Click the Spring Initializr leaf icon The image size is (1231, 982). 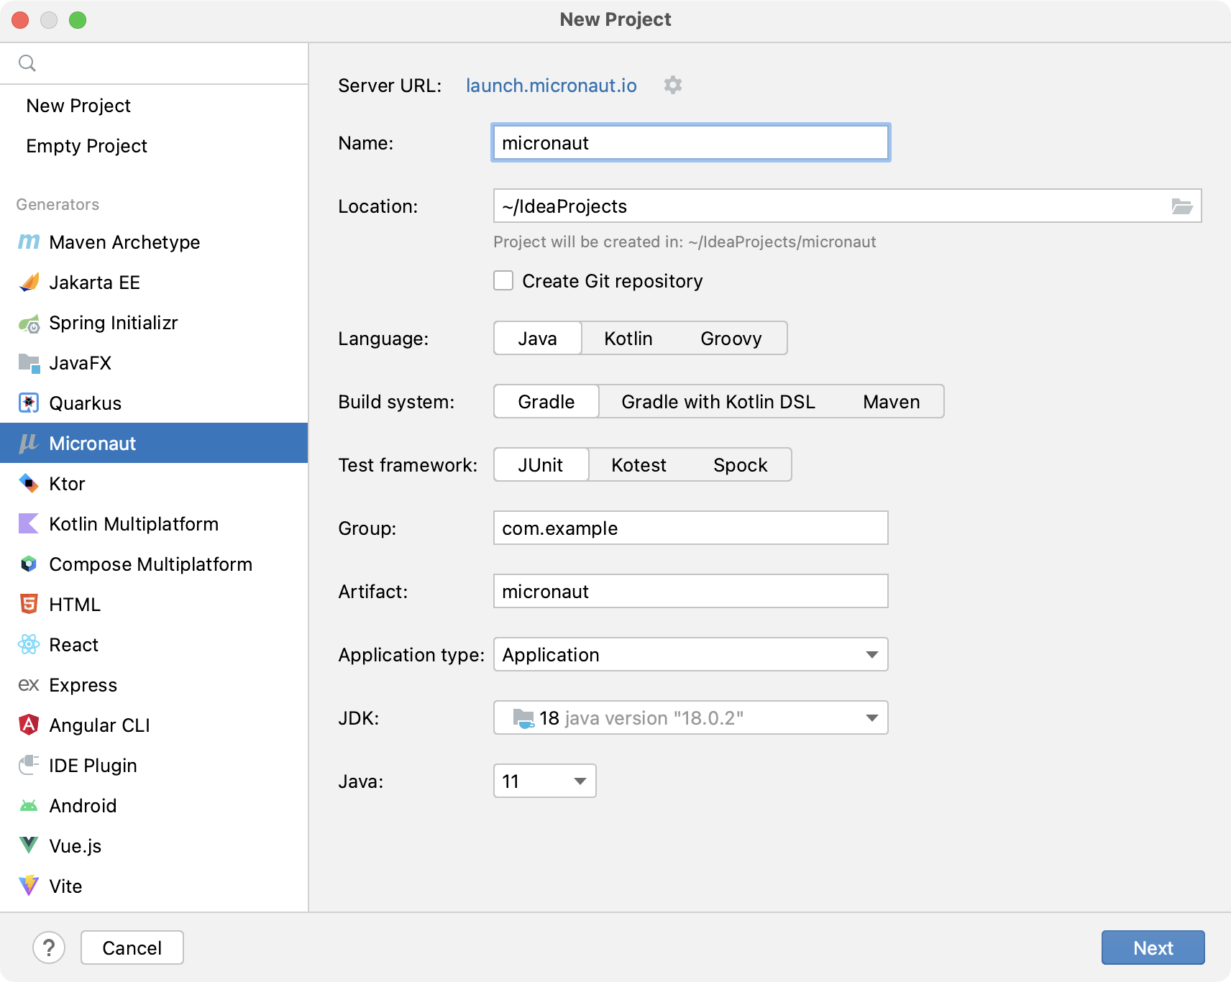29,323
